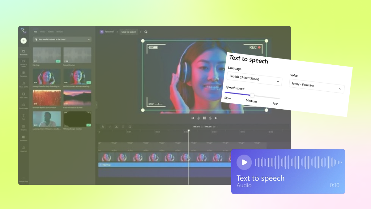Select the VHS landscape overlay thumbnail

(77, 119)
